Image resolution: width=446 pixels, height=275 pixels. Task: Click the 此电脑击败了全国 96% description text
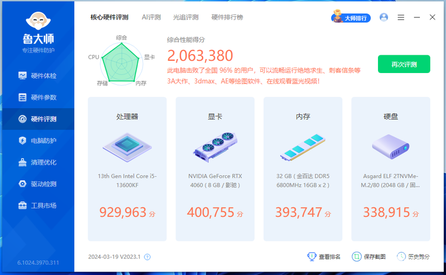pos(264,76)
